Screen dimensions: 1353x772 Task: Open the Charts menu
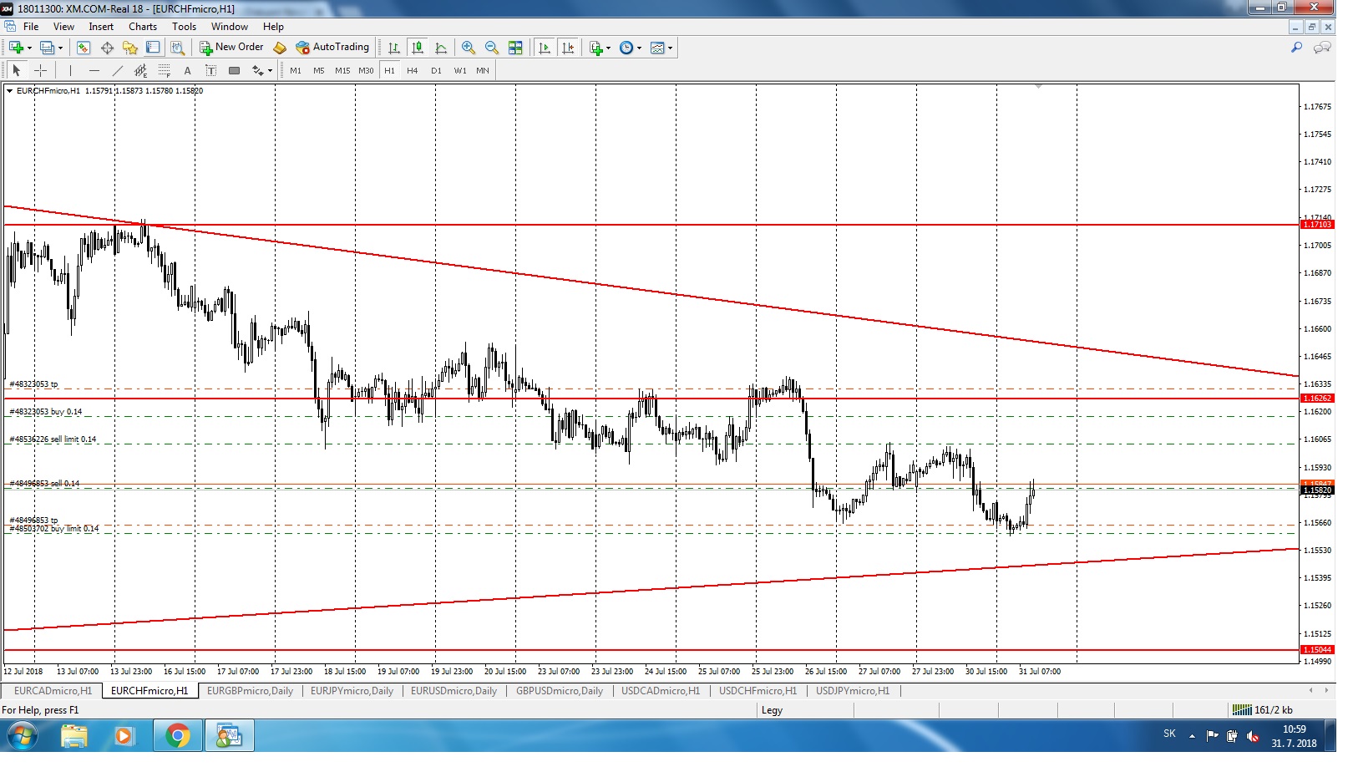pos(144,27)
